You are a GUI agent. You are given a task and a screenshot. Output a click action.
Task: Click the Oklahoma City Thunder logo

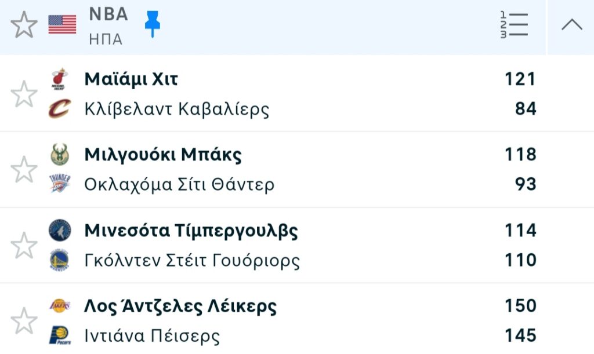point(59,184)
